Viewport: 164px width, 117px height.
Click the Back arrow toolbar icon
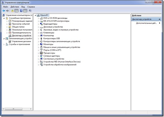(x=4, y=11)
